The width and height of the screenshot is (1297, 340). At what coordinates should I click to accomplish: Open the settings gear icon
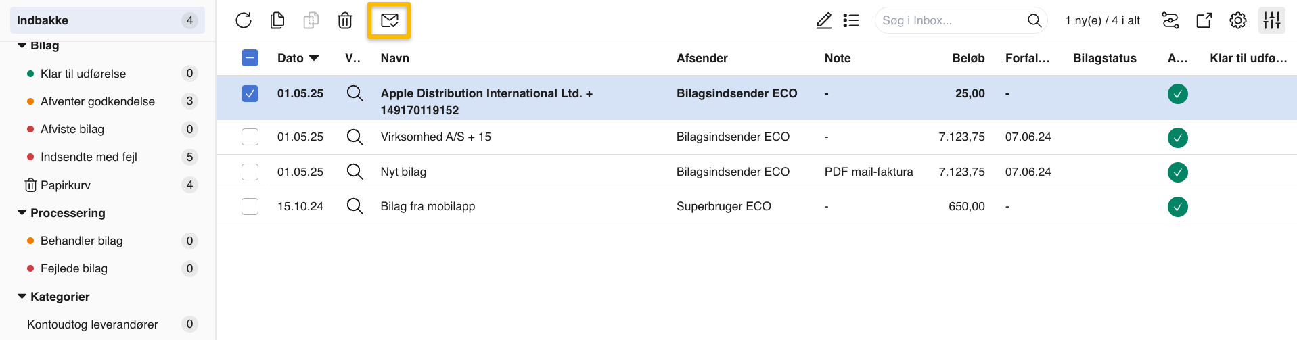point(1238,20)
